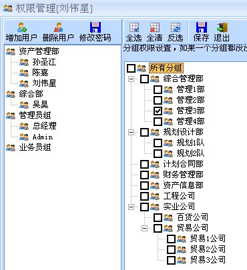Click the group icon beside 工程公司
Image resolution: width=247 pixels, height=270 pixels.
[155, 196]
